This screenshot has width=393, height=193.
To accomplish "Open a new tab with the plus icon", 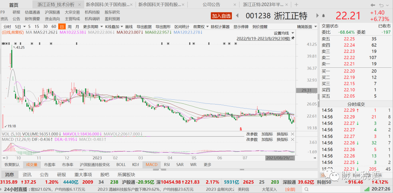I will [x=296, y=4].
